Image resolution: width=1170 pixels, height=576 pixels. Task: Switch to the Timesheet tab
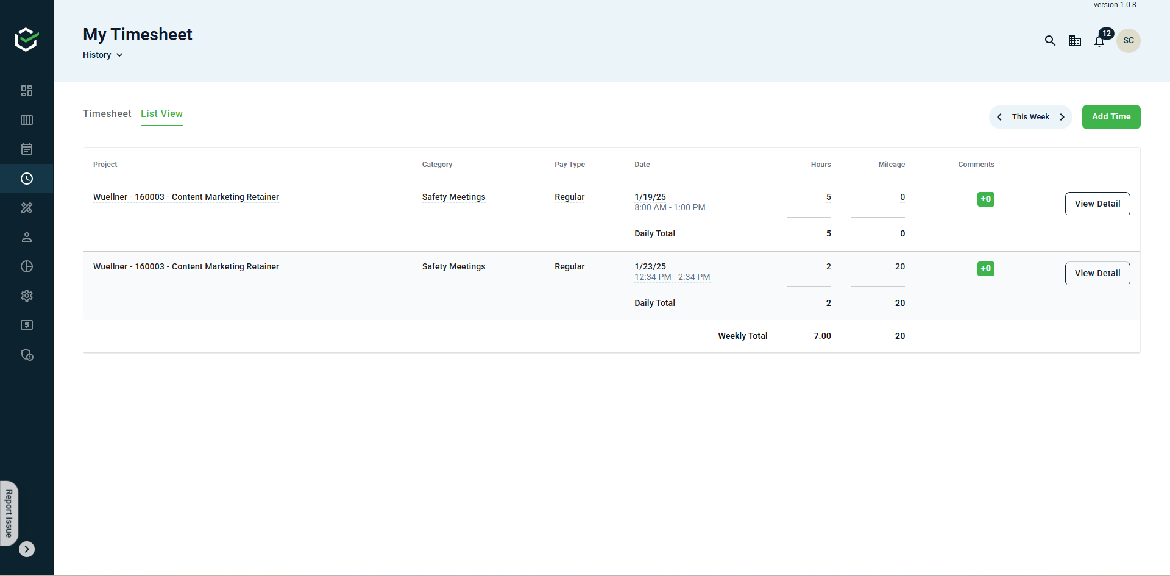[107, 114]
